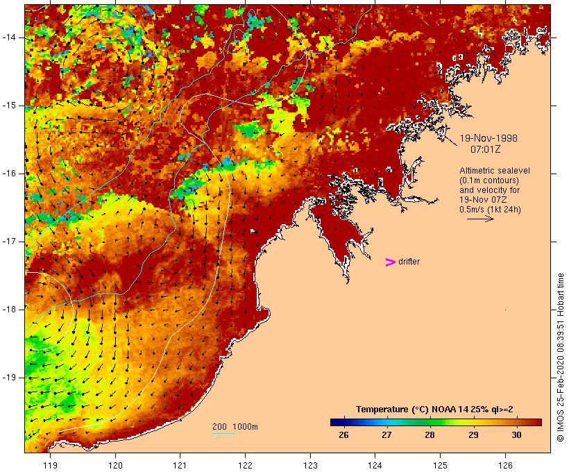Click the longitude axis label '125'
Screen dimensions: 569x472
(x=440, y=466)
